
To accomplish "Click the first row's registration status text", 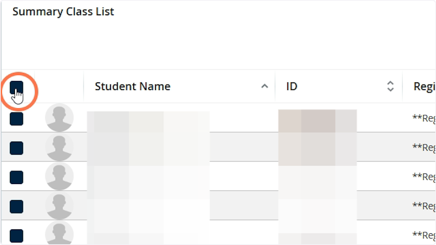I will pyautogui.click(x=424, y=118).
